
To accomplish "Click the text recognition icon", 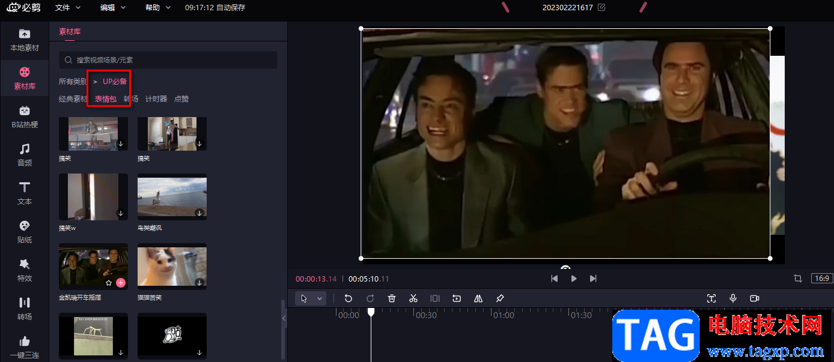I will tap(711, 298).
